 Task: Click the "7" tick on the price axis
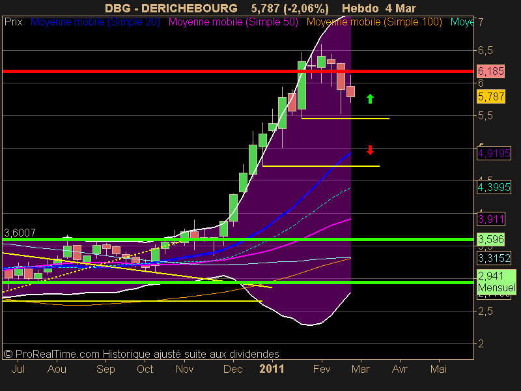(481, 22)
